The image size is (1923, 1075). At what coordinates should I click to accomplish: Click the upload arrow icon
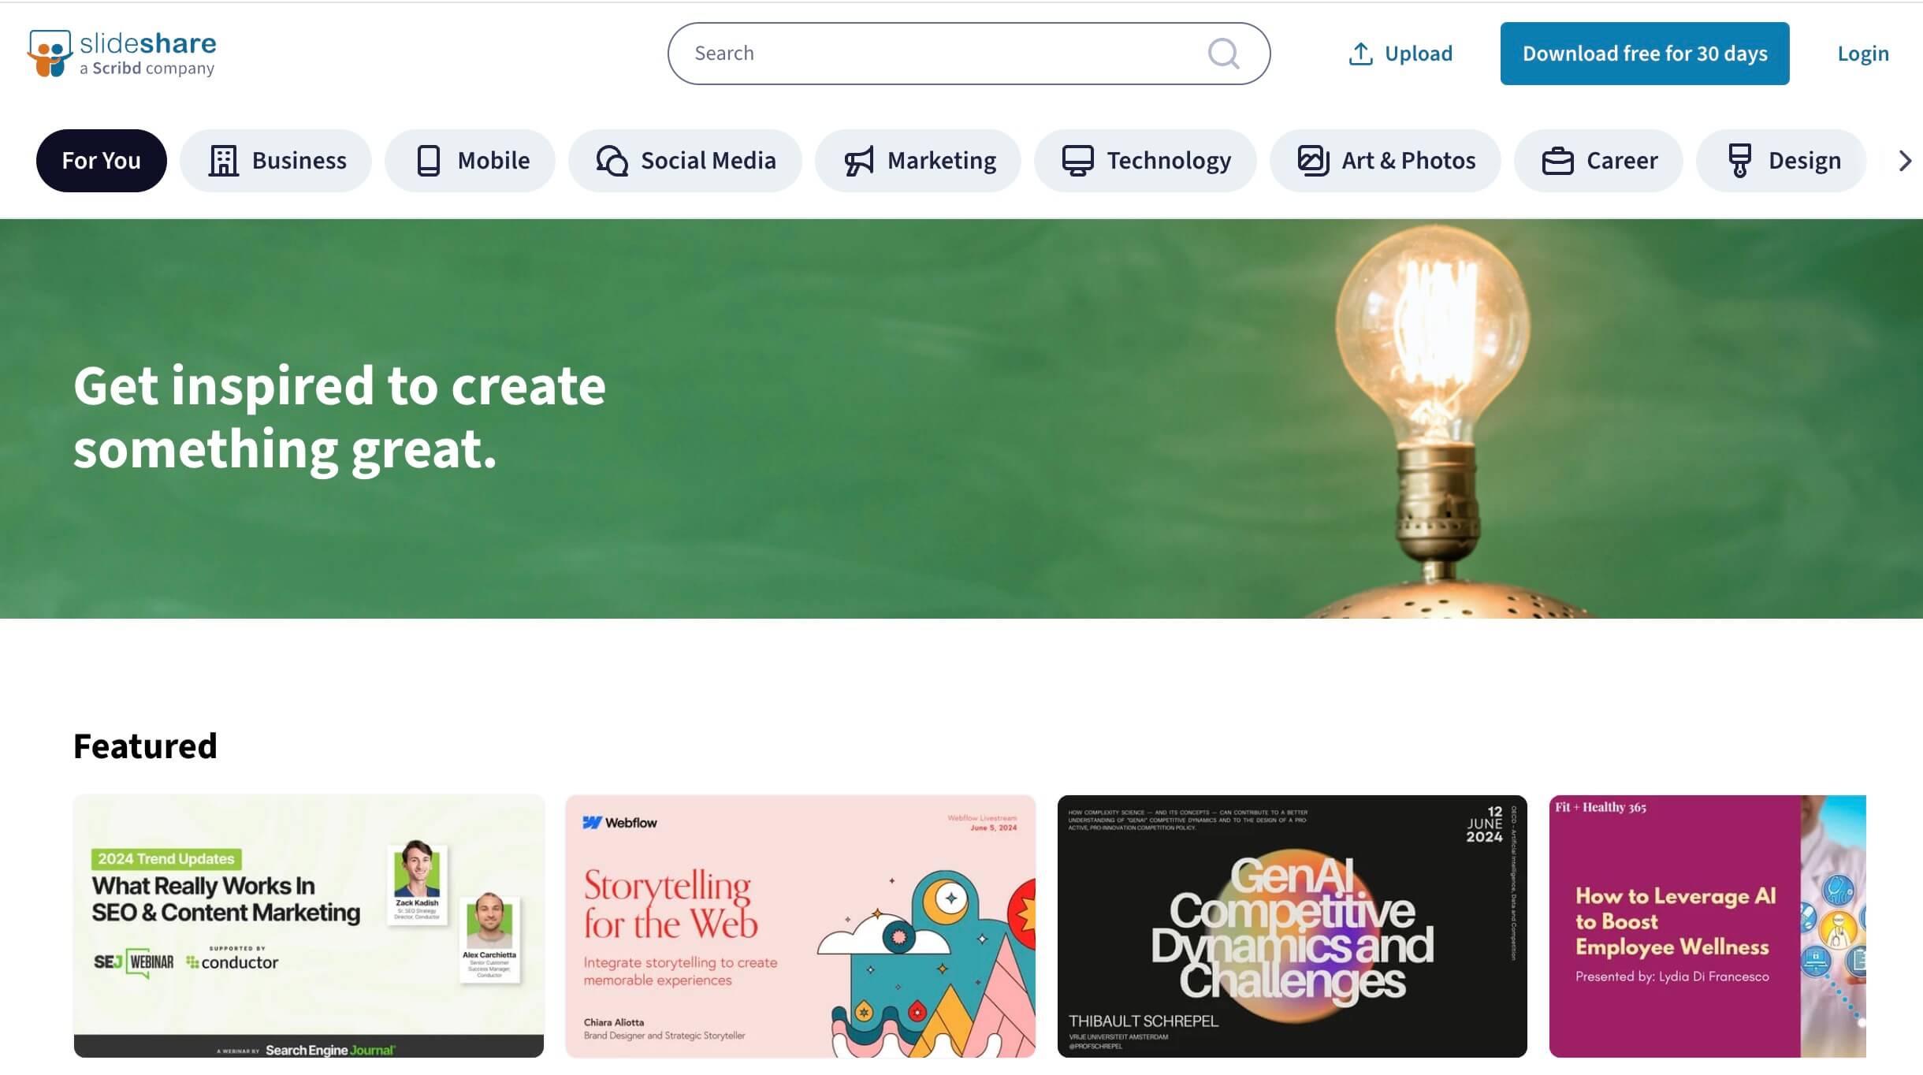[x=1360, y=54]
